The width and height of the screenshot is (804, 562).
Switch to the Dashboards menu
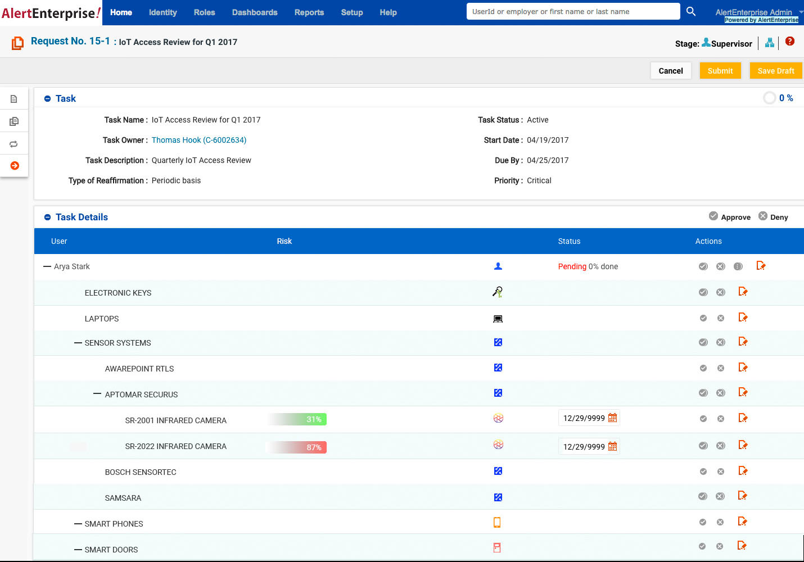[x=254, y=12]
